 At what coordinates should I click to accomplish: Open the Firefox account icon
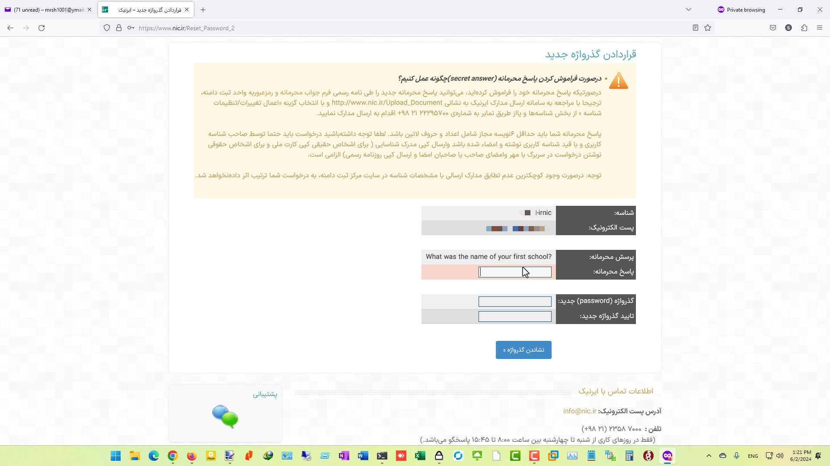tap(788, 28)
